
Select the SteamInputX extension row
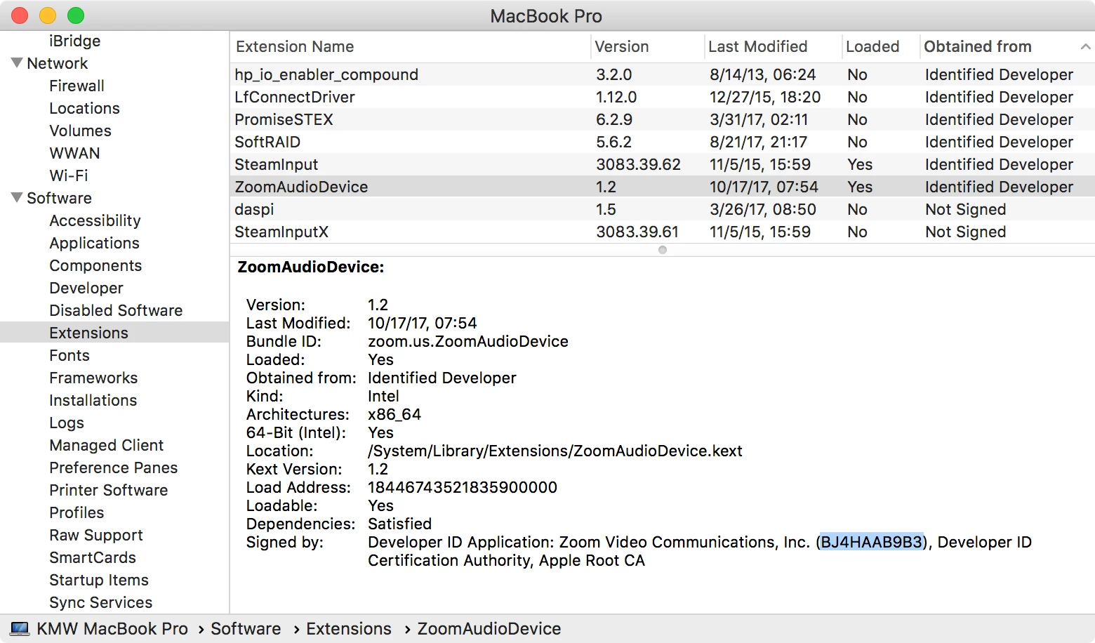click(x=663, y=232)
